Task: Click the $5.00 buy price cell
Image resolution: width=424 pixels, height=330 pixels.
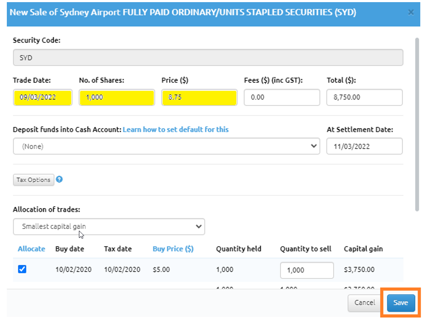Action: click(161, 269)
